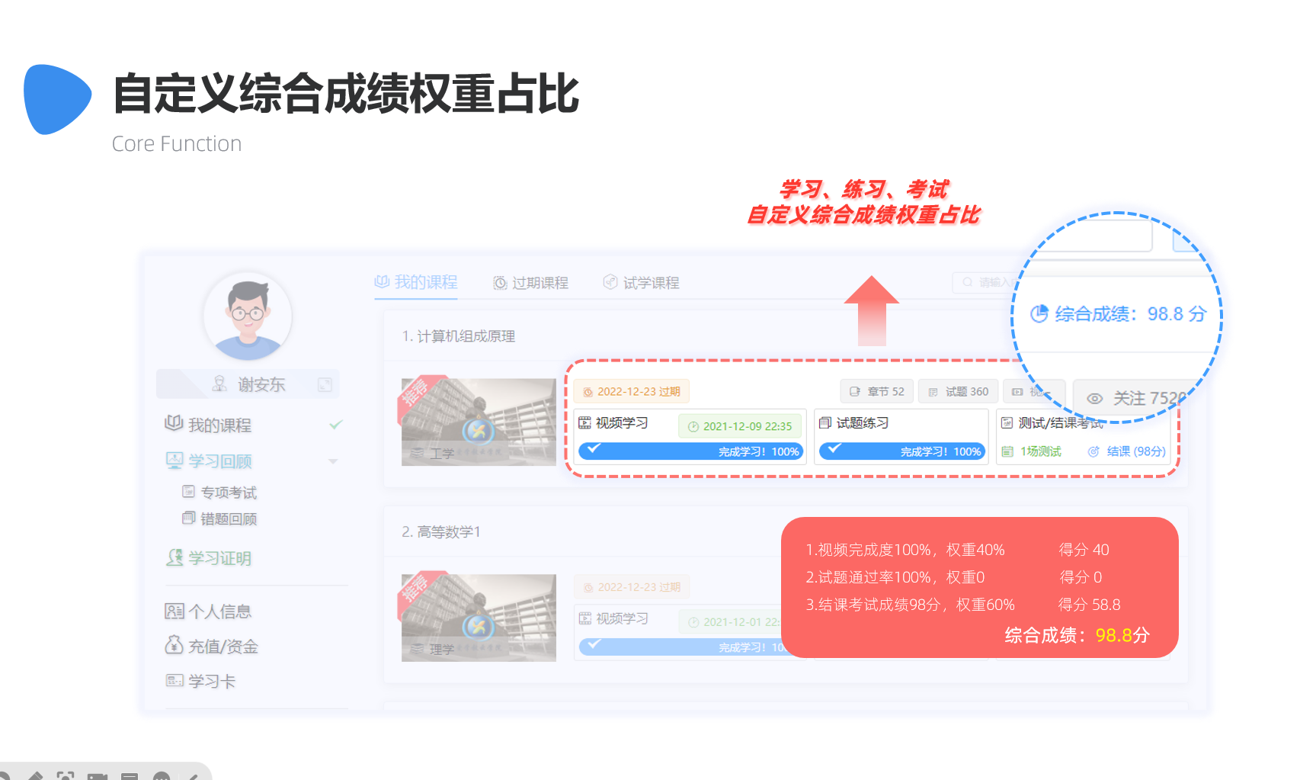Open the 试题练习 section
The image size is (1300, 780).
click(x=854, y=422)
